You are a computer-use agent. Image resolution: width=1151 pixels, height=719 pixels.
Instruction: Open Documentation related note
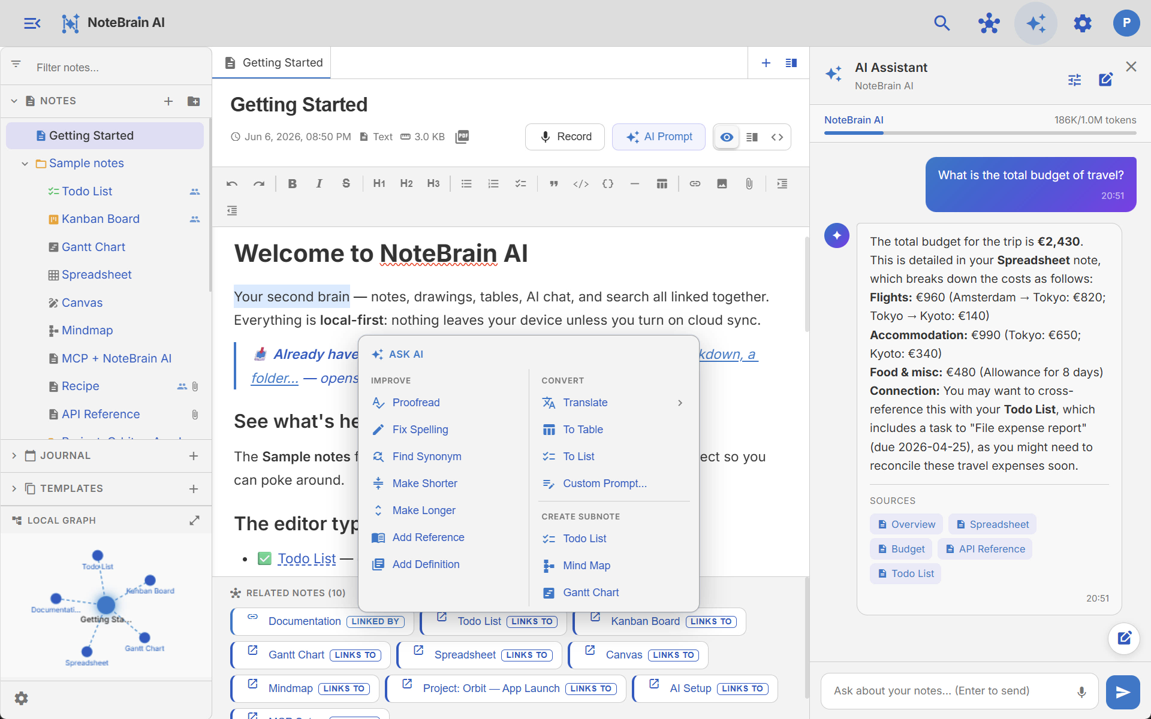[323, 621]
